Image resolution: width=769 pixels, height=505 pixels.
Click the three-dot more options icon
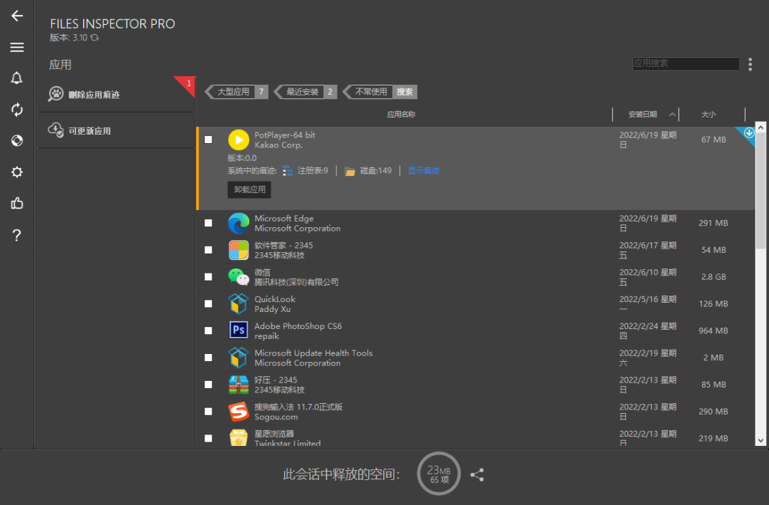(x=750, y=64)
